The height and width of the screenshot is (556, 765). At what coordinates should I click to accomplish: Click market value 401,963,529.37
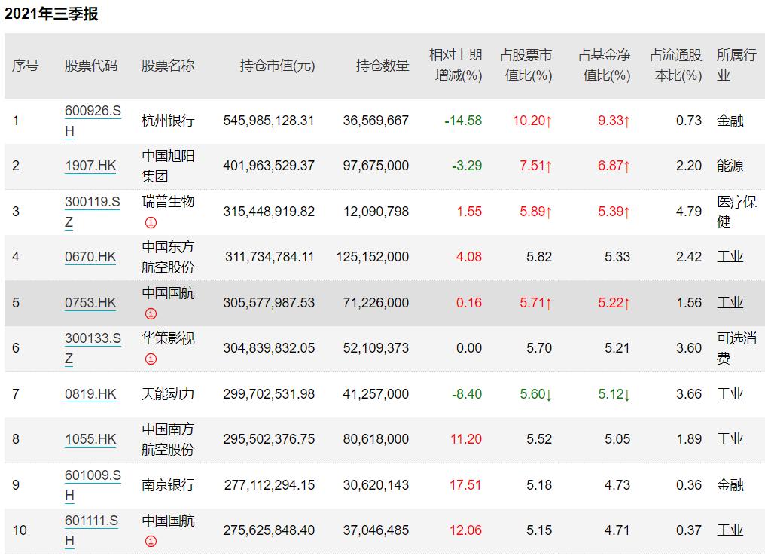(269, 166)
